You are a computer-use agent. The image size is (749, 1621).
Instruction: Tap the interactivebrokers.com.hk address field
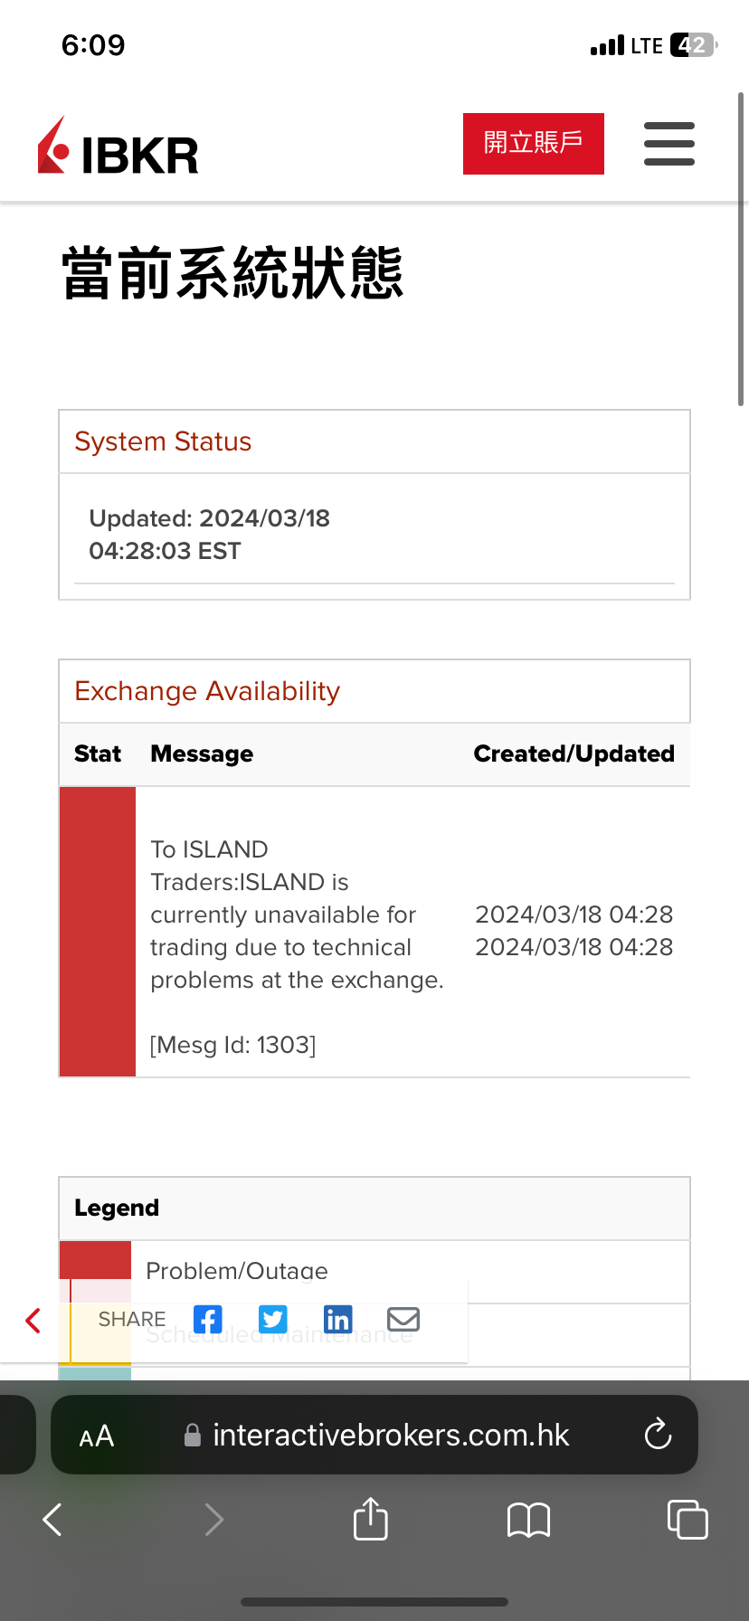tap(390, 1435)
